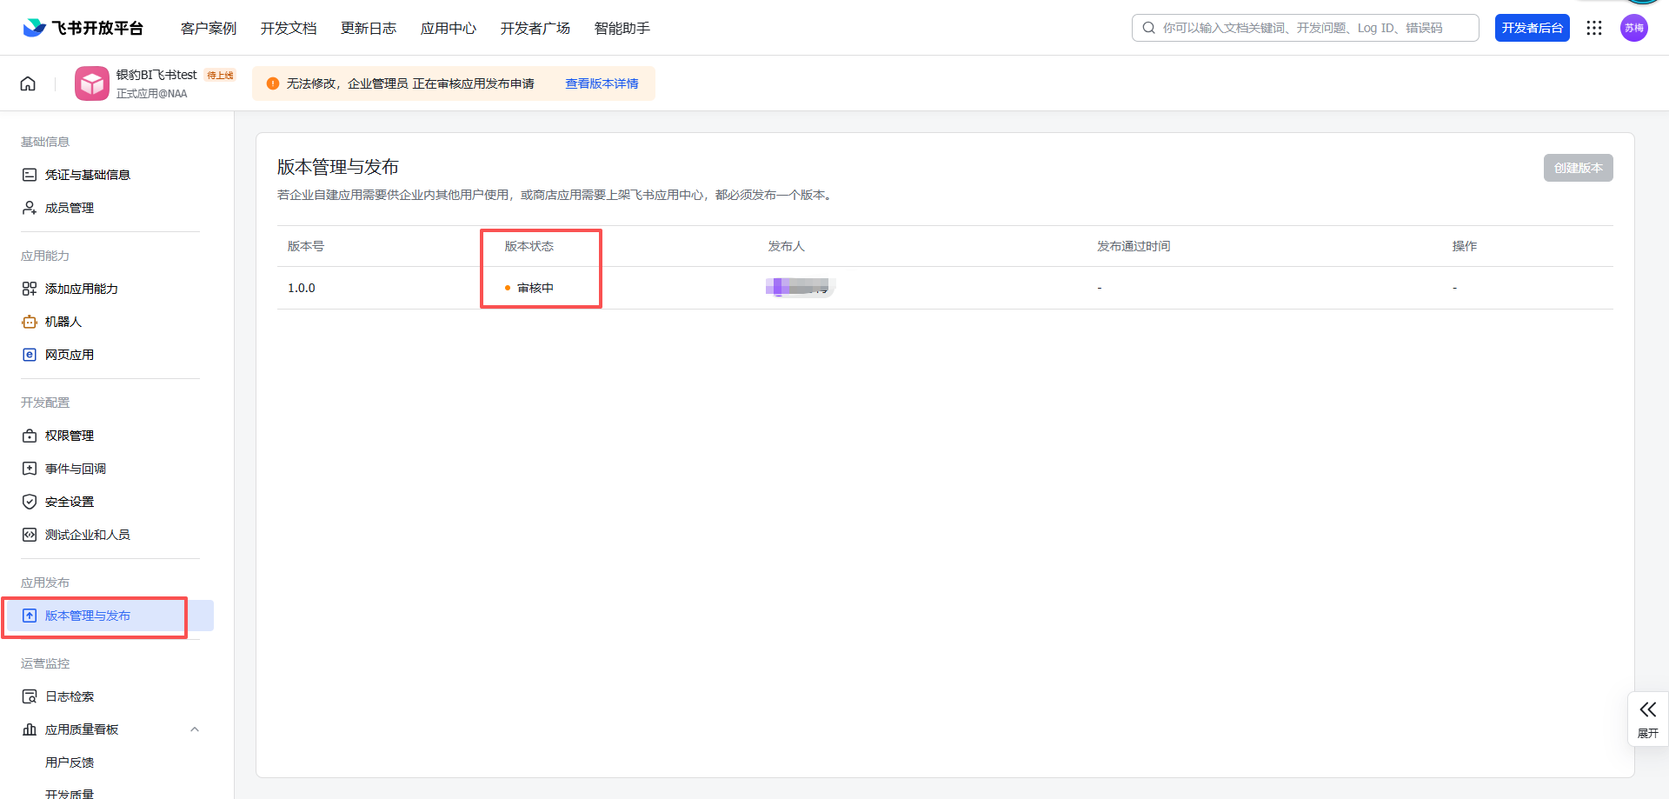Open the app grid launcher icon
This screenshot has width=1669, height=799.
click(1593, 28)
